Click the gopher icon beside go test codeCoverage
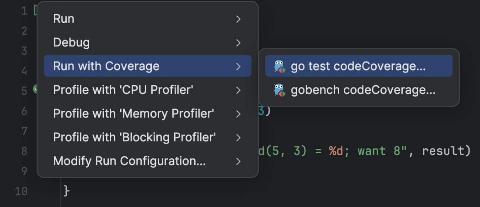Screen dimensions: 480x207 (x=279, y=66)
